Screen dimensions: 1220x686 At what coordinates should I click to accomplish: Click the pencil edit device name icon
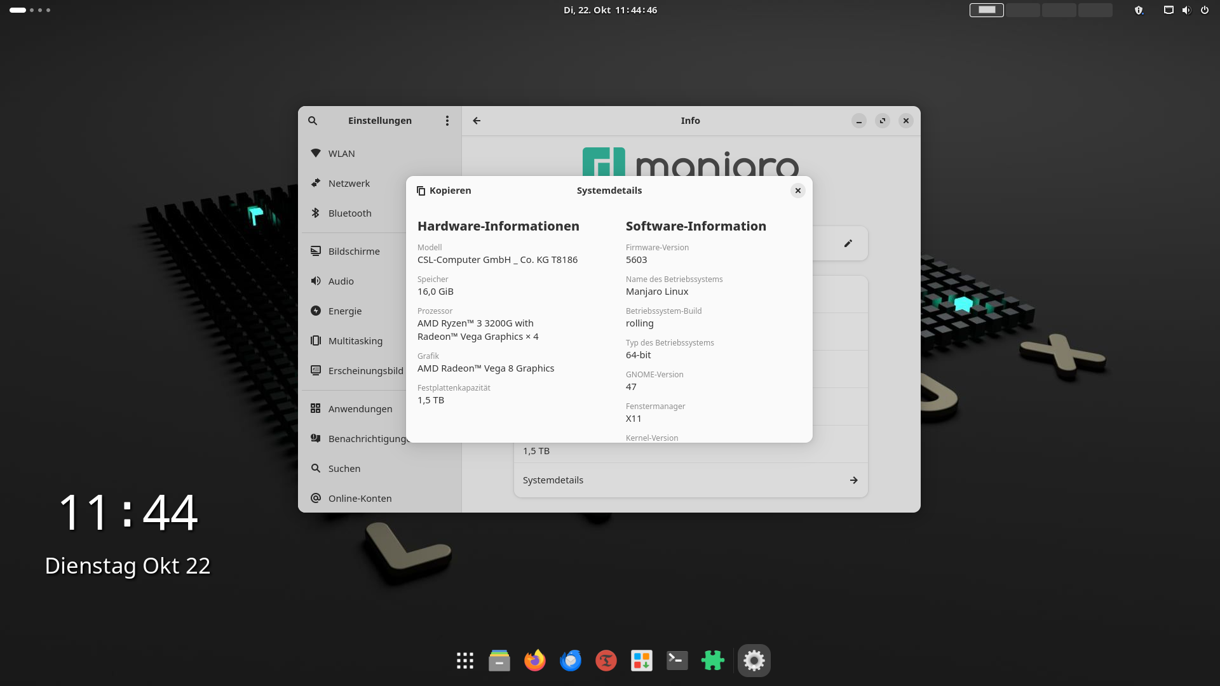point(848,243)
